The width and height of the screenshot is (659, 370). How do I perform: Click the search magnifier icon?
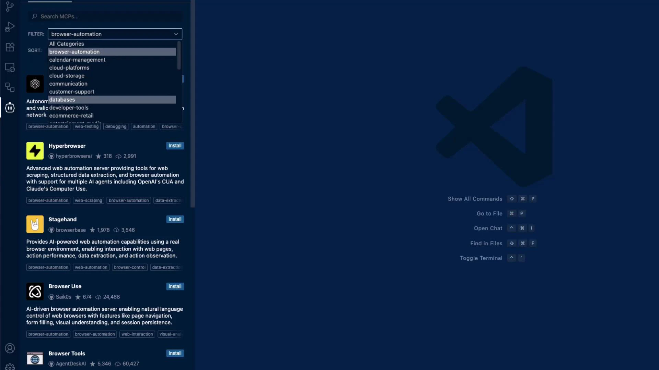coord(34,16)
